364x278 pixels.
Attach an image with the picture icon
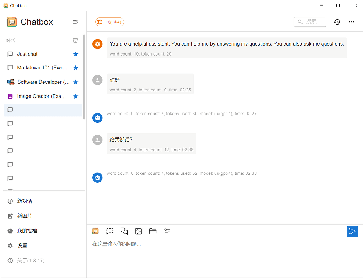coord(139,231)
